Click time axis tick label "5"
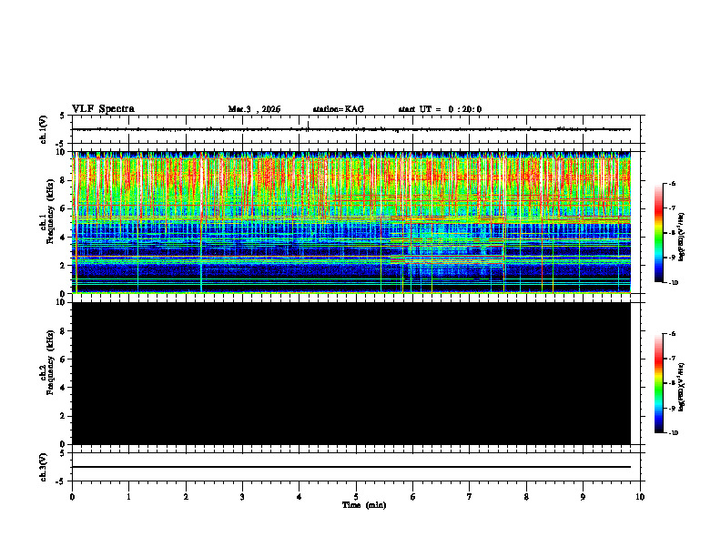 [356, 497]
